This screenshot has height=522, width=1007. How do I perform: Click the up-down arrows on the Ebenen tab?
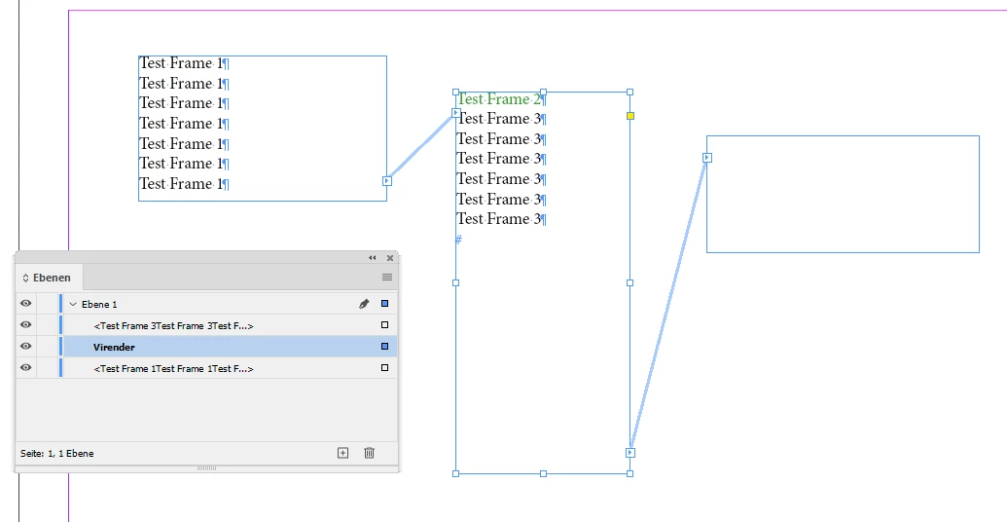[25, 279]
